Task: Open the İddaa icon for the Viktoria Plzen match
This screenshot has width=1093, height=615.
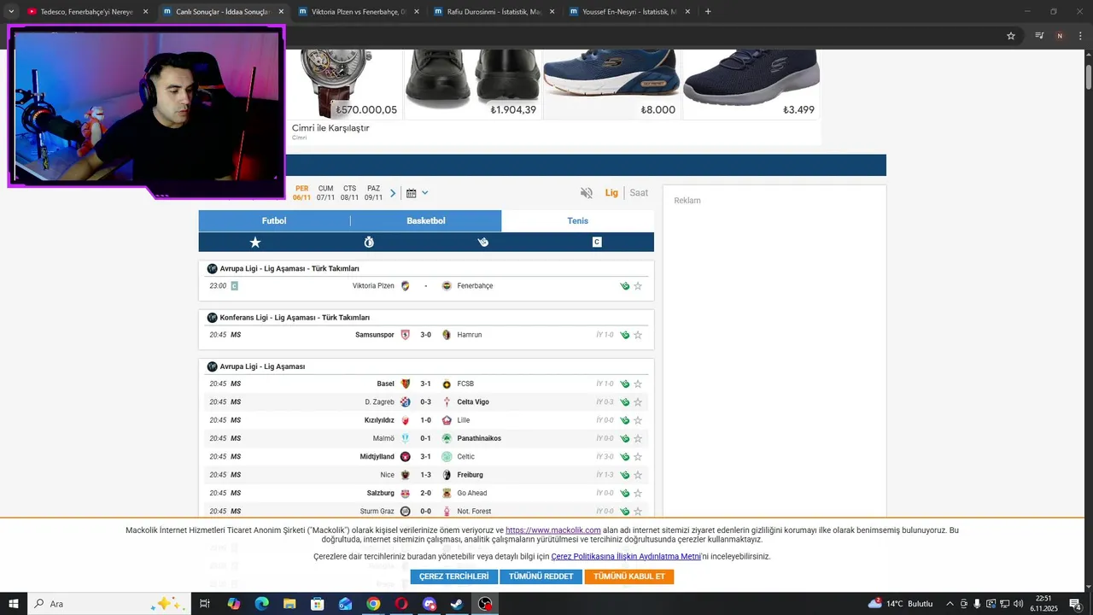Action: click(x=625, y=286)
